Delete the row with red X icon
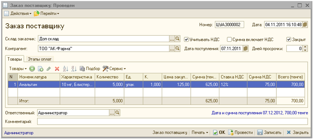Image resolution: width=313 pixels, height=139 pixels. click(57, 69)
